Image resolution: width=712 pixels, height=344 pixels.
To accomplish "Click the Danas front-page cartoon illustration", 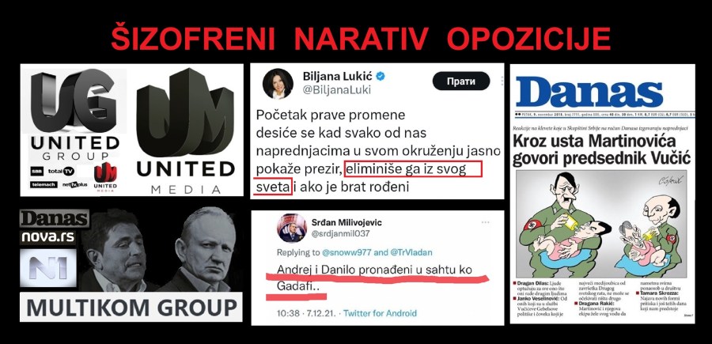I will coord(602,225).
